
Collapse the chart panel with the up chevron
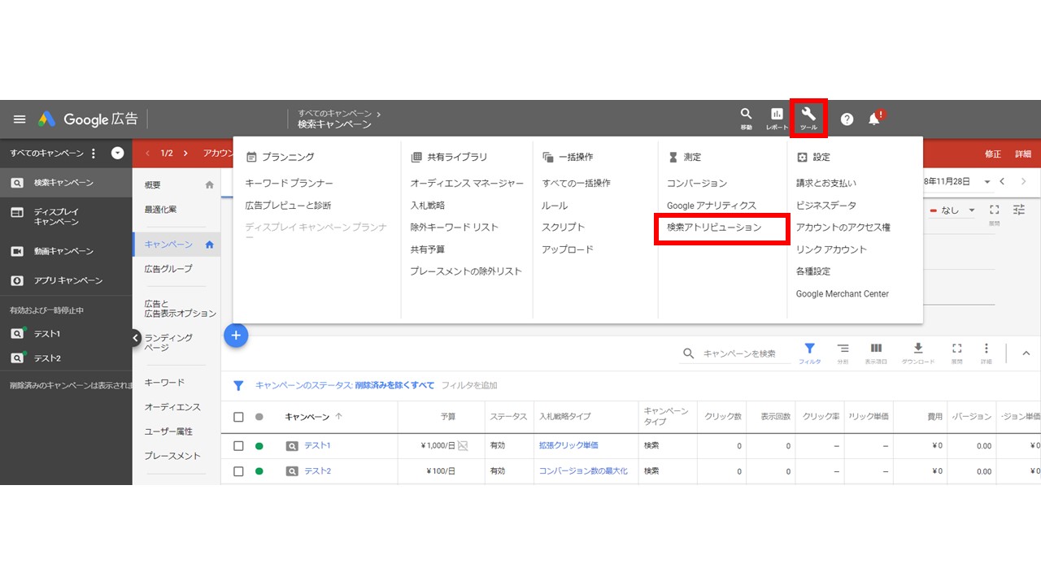click(1026, 353)
